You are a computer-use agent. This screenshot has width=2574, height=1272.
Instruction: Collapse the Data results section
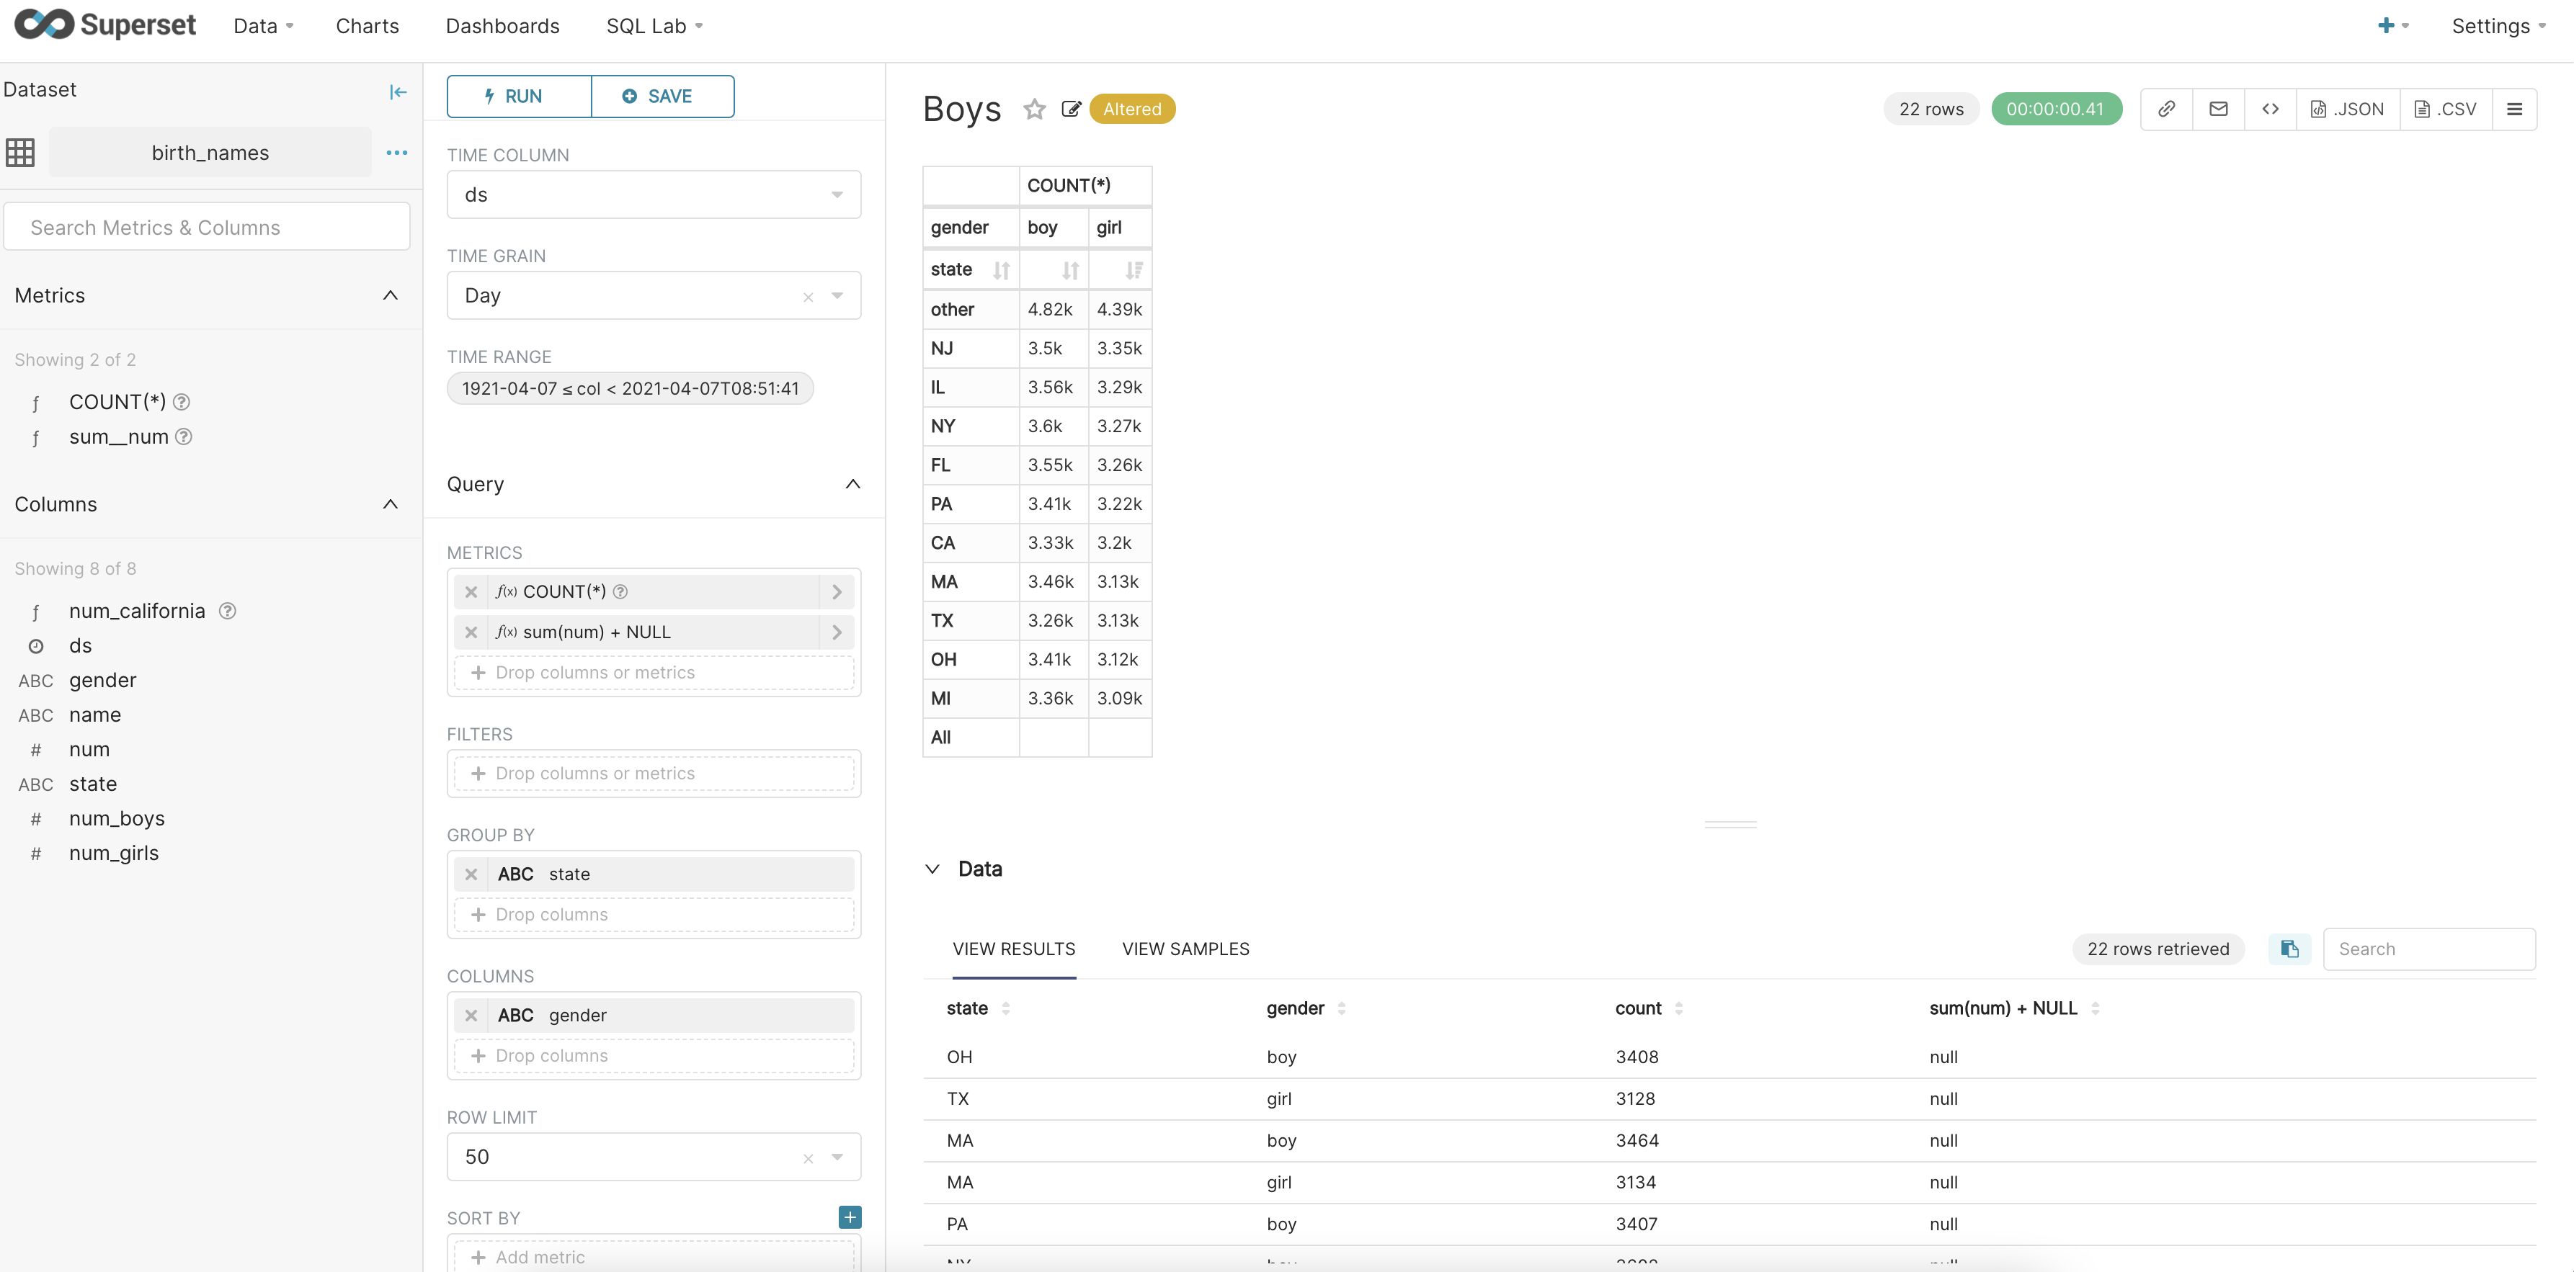point(932,869)
